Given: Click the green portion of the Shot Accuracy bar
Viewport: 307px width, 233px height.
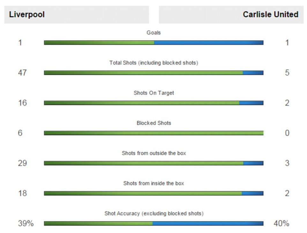Looking at the screenshot, I should pos(98,223).
